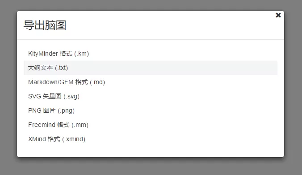Export as Markdown/GFM 格式 (.md)

[151, 82]
